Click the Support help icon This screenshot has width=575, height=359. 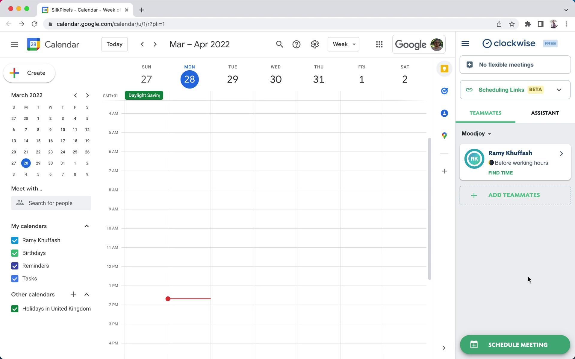(296, 44)
